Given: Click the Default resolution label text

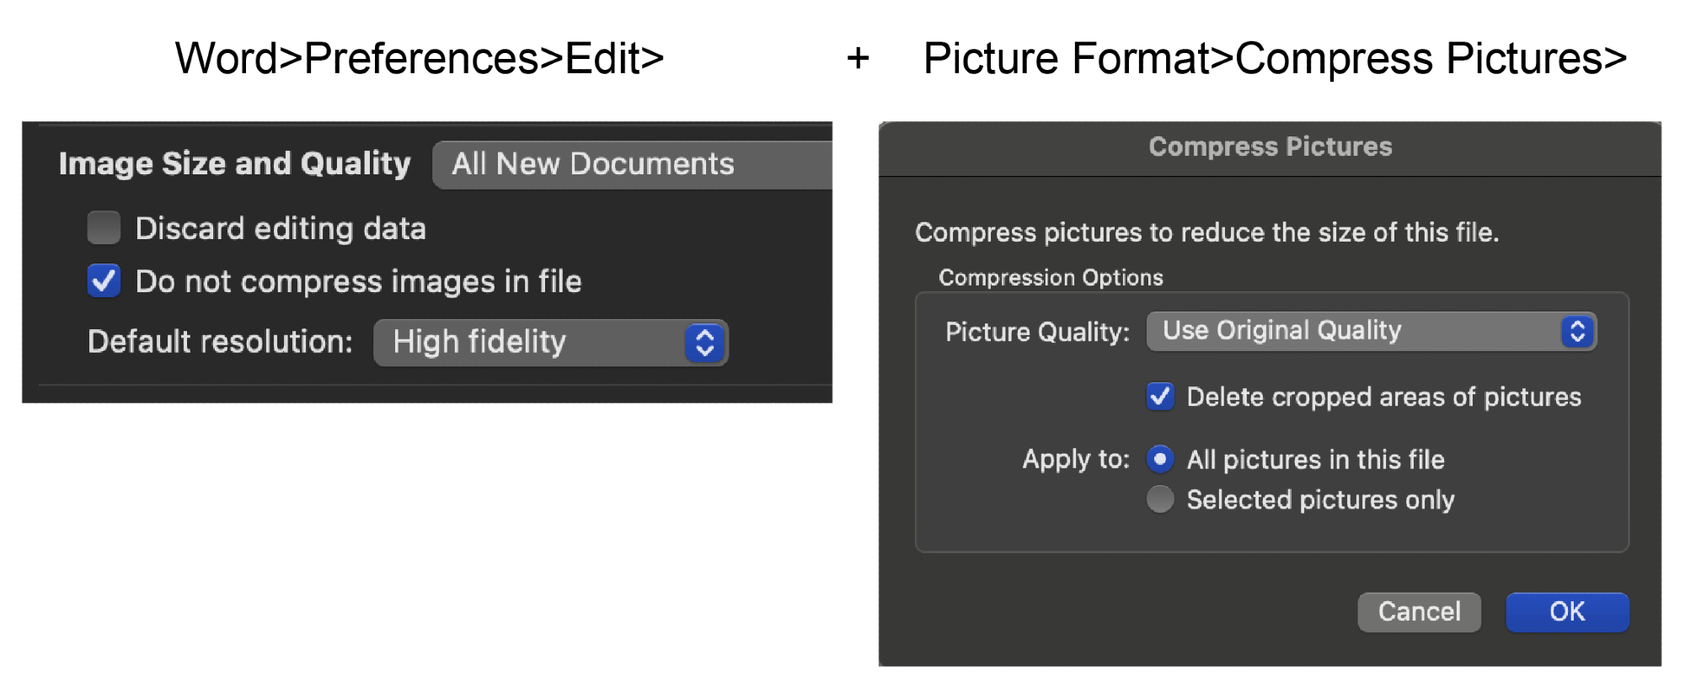Looking at the screenshot, I should click(220, 342).
